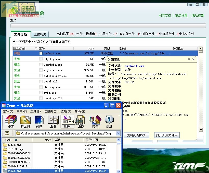Open the 网友交流 link
This screenshot has width=209, height=173.
(165, 16)
